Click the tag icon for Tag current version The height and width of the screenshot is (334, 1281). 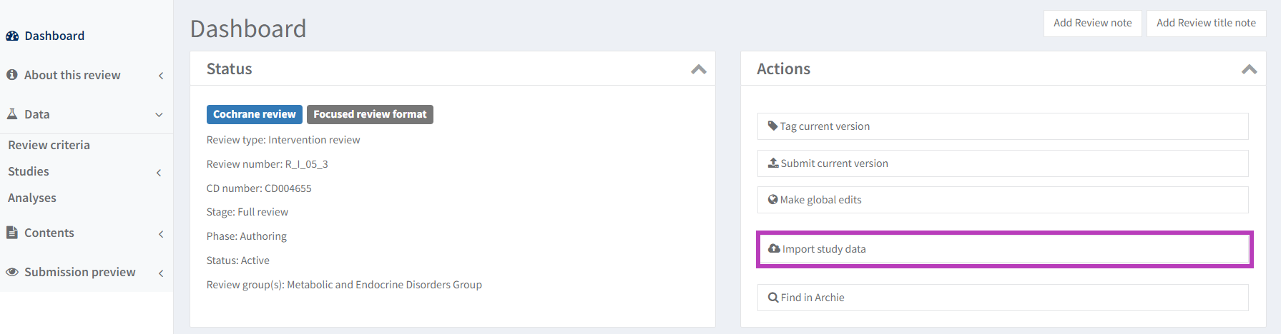pyautogui.click(x=772, y=126)
